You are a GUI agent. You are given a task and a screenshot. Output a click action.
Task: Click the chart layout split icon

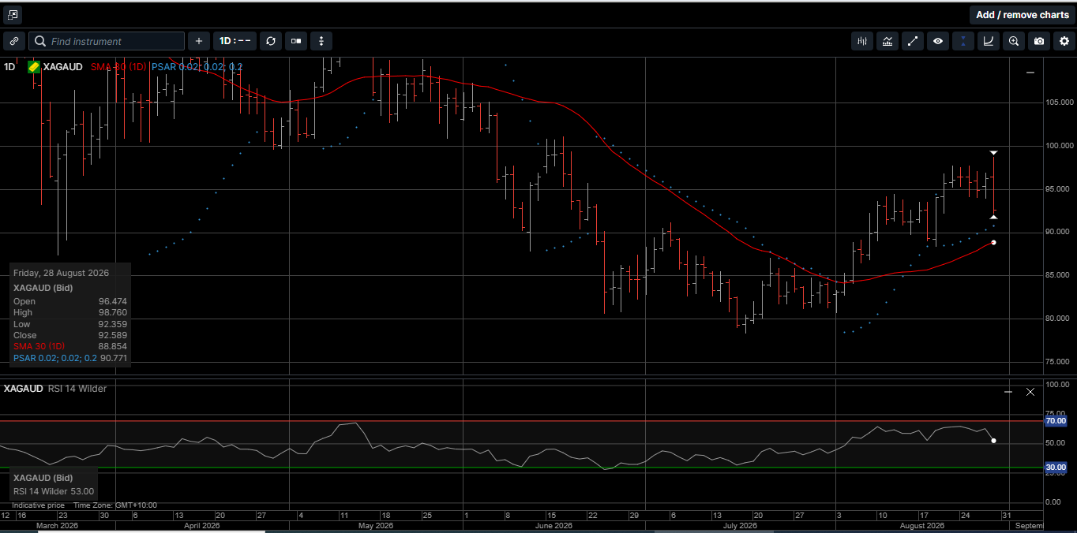(x=295, y=41)
